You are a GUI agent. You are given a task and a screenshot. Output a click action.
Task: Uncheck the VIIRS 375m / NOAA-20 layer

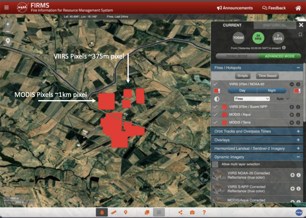coord(215,84)
